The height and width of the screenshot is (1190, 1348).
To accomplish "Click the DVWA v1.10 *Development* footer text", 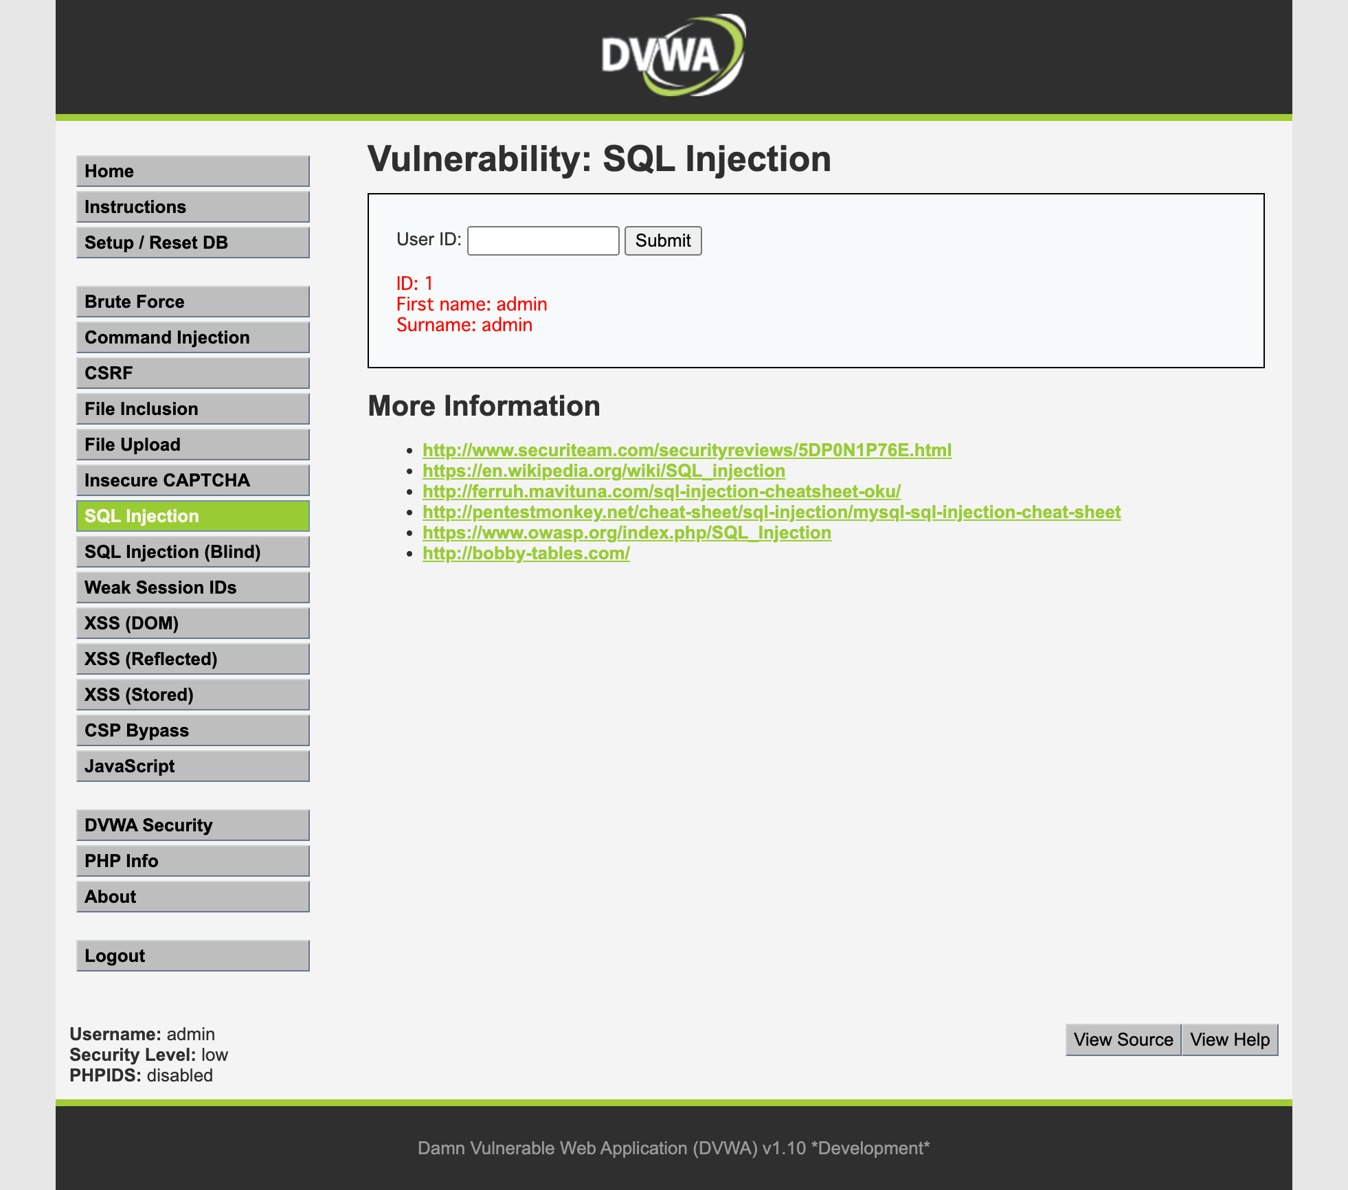I will click(674, 1148).
